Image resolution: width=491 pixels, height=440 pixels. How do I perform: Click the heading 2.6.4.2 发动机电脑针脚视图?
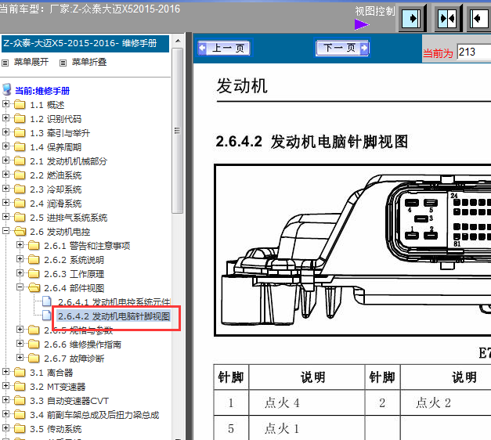(x=312, y=142)
